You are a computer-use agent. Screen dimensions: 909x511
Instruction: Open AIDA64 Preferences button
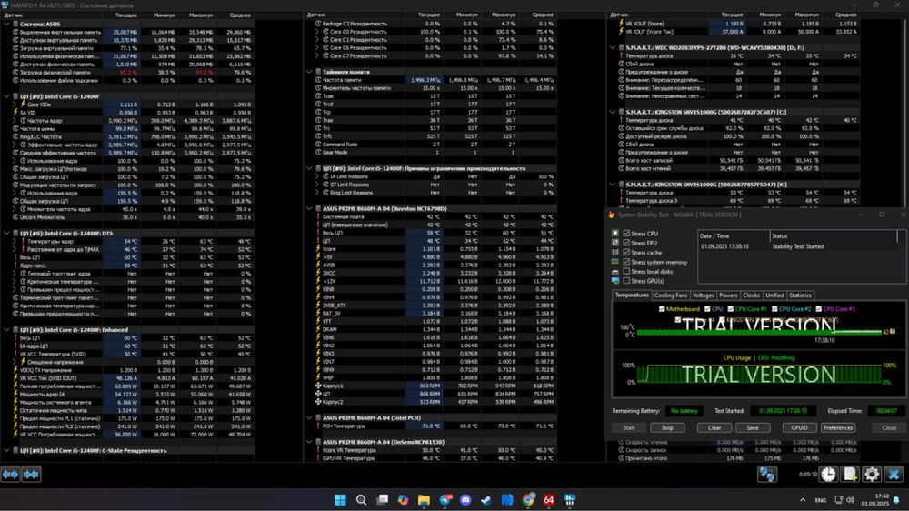click(838, 427)
